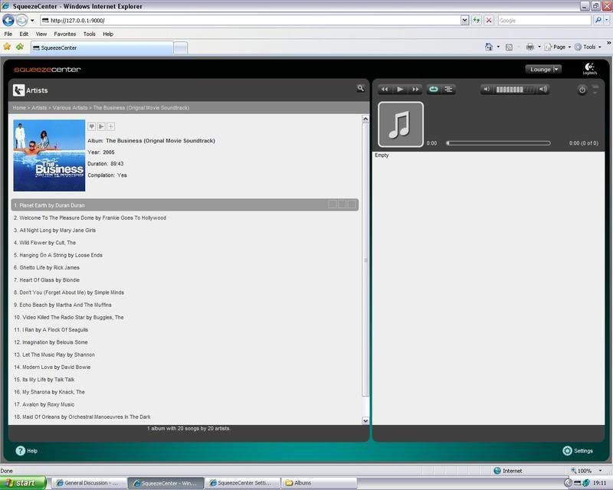Toggle repeat mode in the player
The width and height of the screenshot is (613, 490).
(434, 90)
